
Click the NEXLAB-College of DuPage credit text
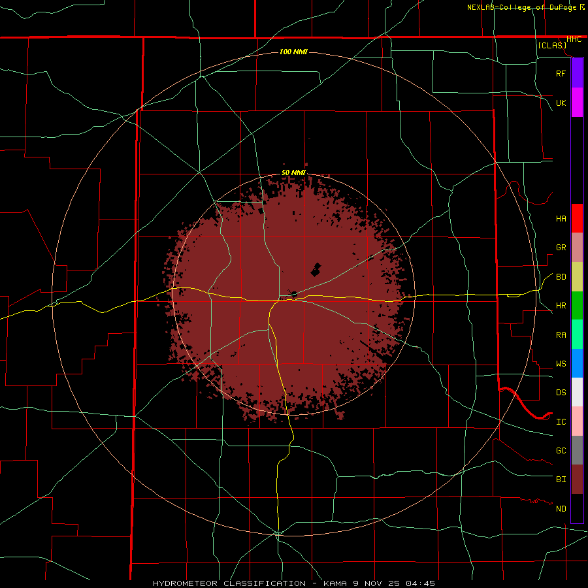point(521,7)
